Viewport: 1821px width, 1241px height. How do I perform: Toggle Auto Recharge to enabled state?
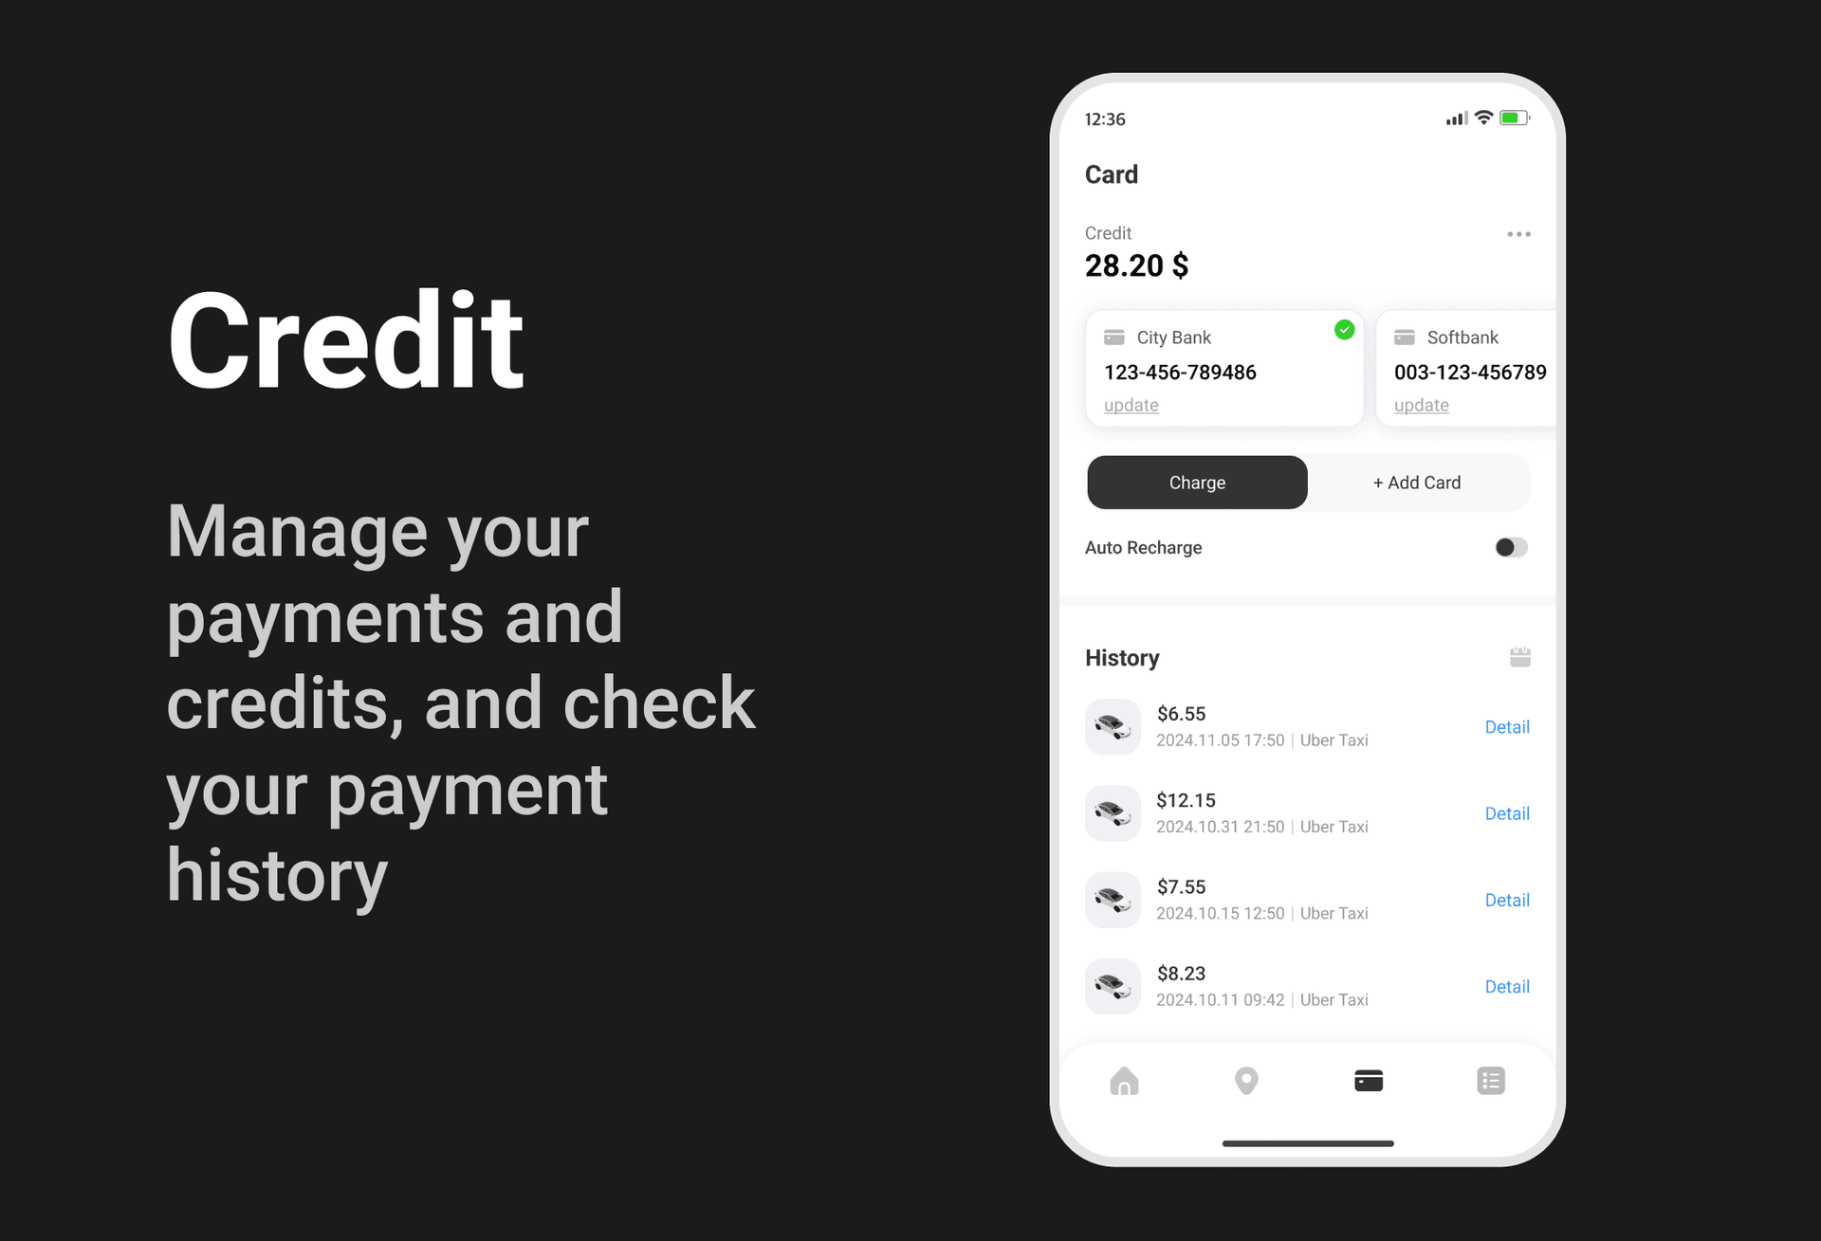[x=1511, y=546]
